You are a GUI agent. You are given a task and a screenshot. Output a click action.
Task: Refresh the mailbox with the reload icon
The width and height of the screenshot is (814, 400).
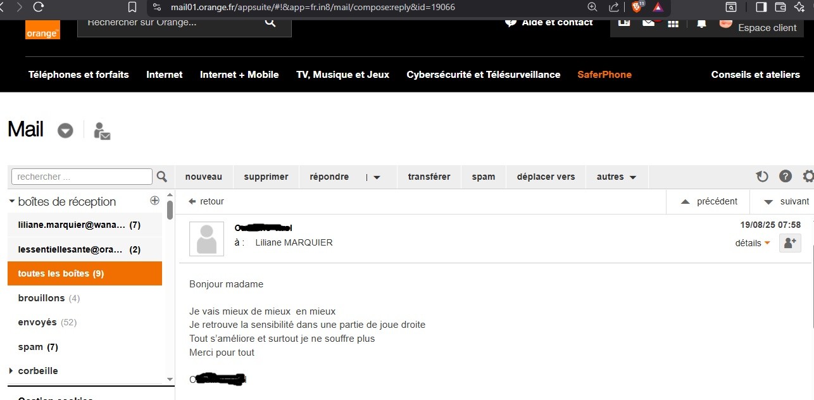tap(762, 177)
